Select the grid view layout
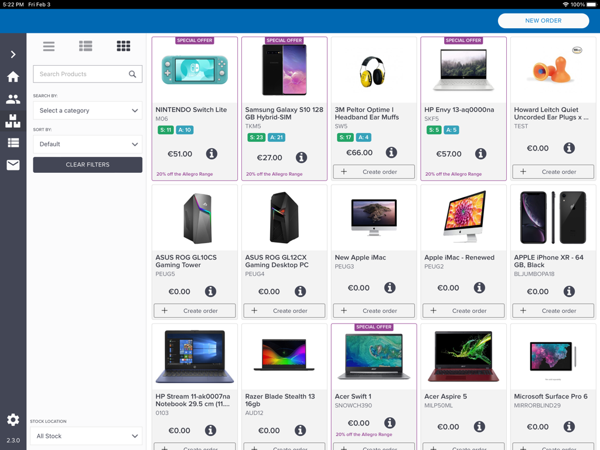600x450 pixels. coord(123,46)
